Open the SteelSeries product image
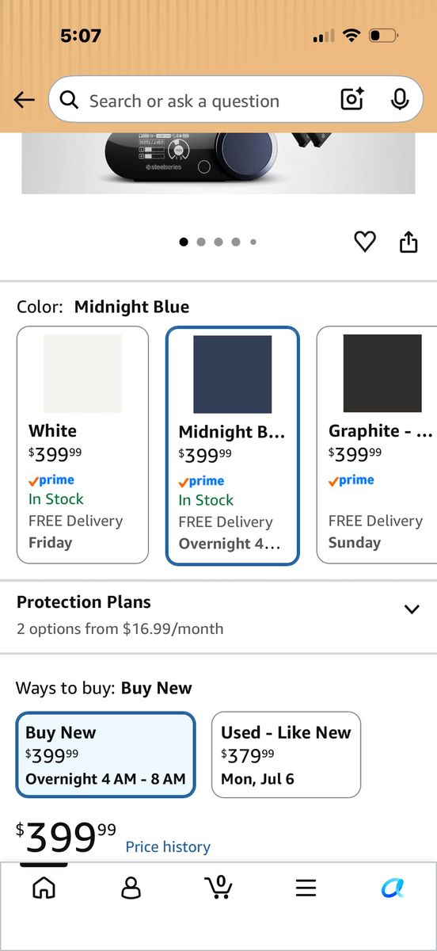Screen dimensions: 437x951 pyautogui.click(x=218, y=163)
